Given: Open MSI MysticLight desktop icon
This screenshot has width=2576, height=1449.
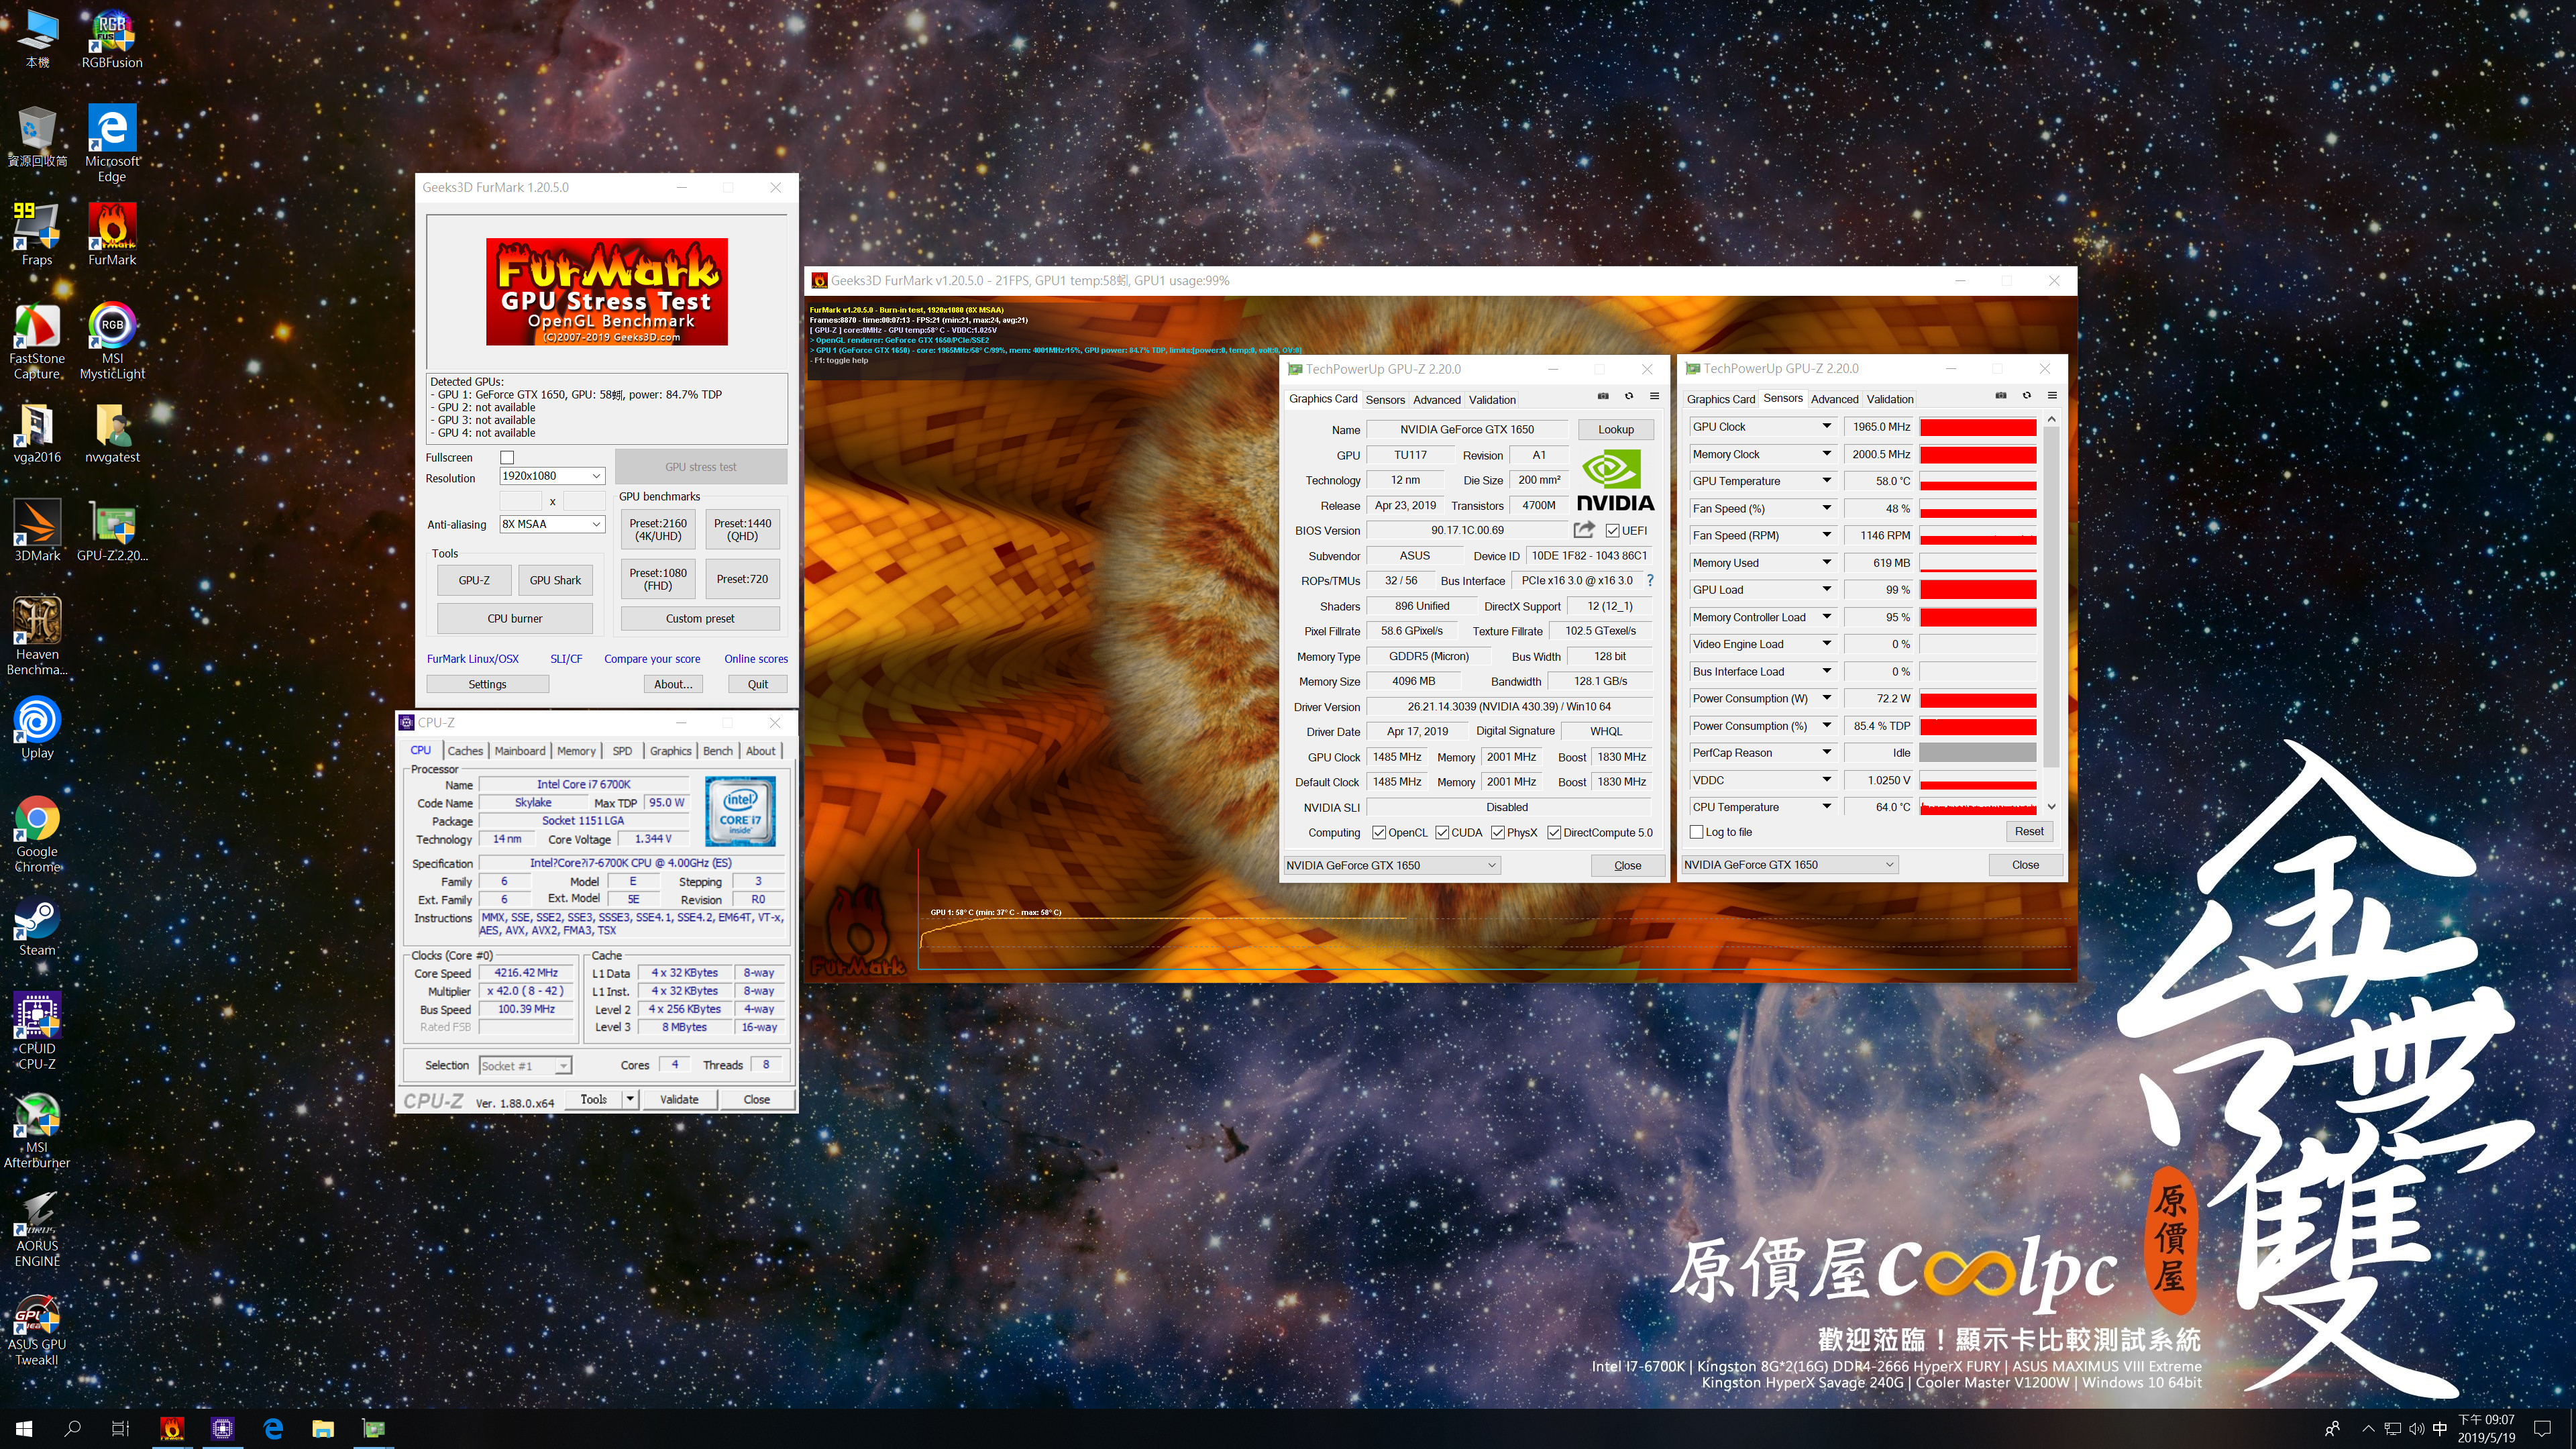Looking at the screenshot, I should [112, 341].
